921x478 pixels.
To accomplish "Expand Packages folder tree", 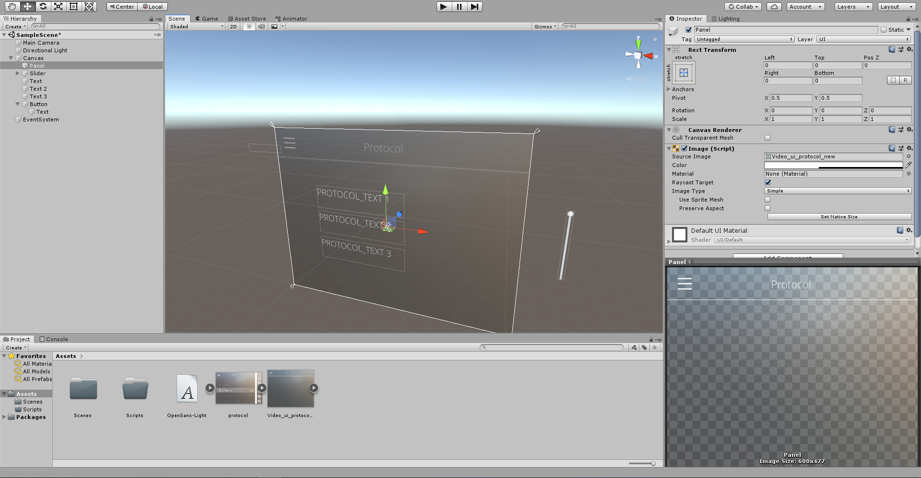I will (4, 417).
